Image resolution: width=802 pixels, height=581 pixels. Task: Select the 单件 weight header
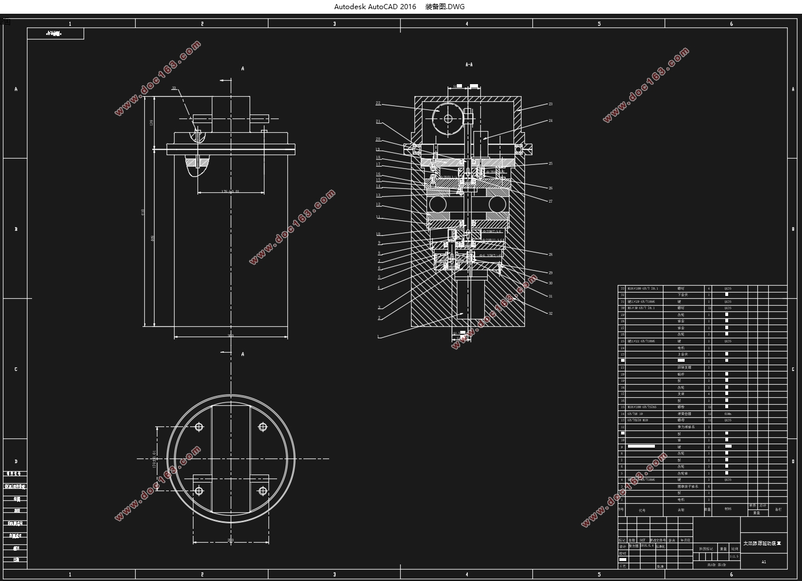tap(752, 505)
